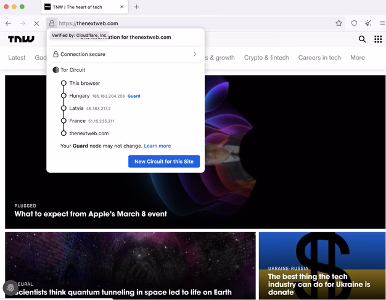Image resolution: width=386 pixels, height=300 pixels.
Task: Open the Connection secure row
Action: 125,54
